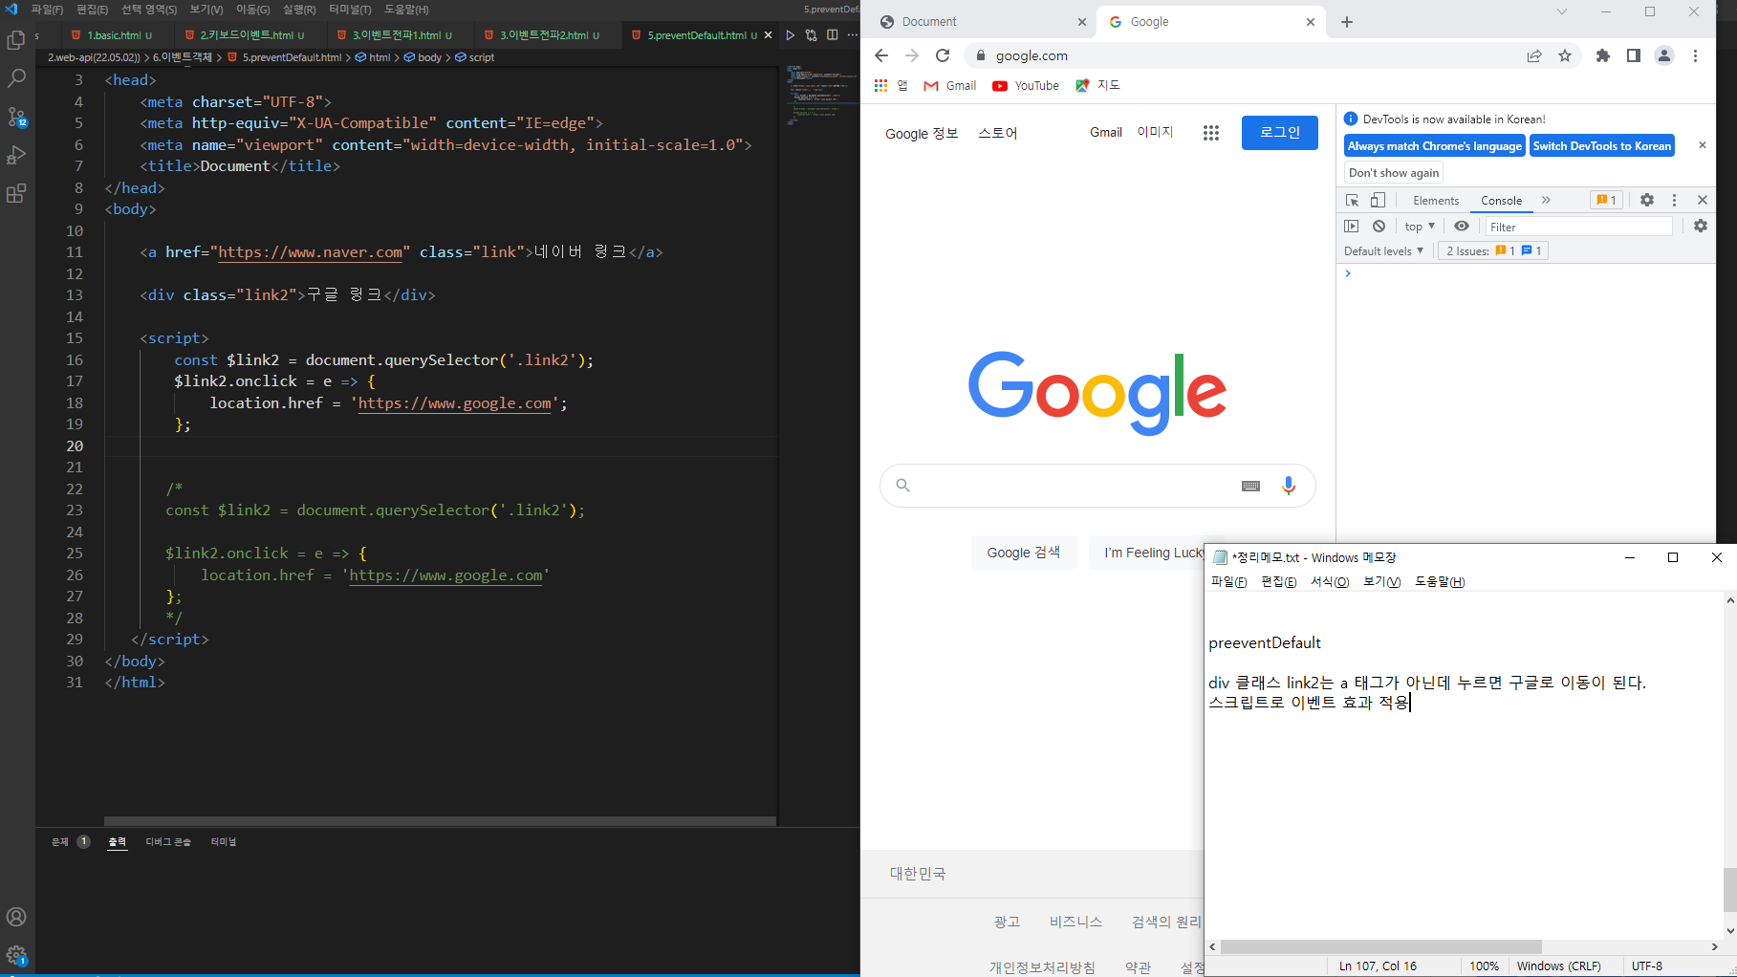This screenshot has height=977, width=1737.
Task: Open the VS Code Accounts icon
Action: pos(16,917)
